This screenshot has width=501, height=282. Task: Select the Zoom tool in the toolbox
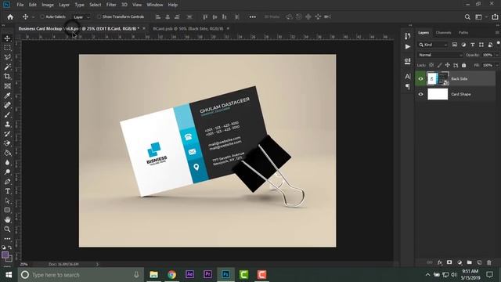point(7,230)
